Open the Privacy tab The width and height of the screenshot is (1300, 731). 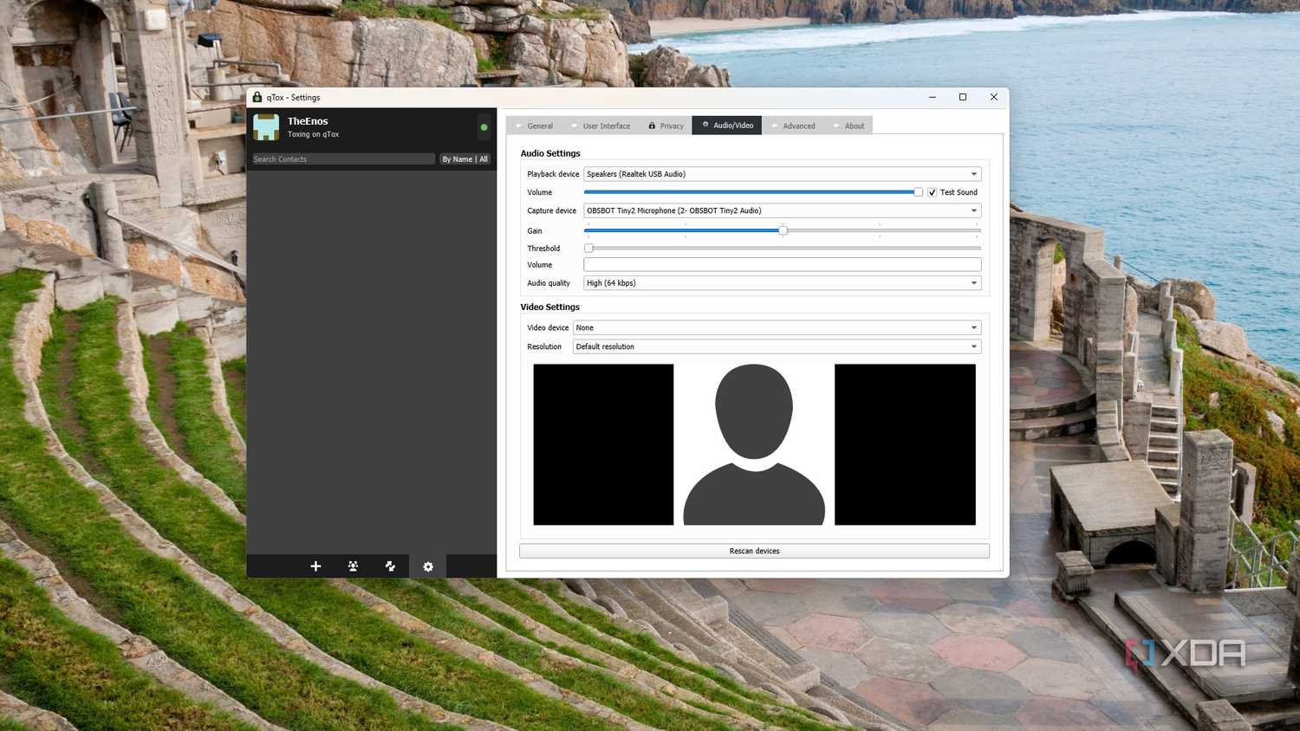pyautogui.click(x=666, y=126)
